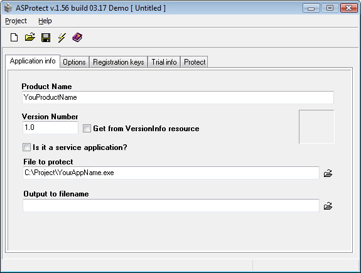The image size is (361, 273).
Task: Switch to the Options tab
Action: 74,62
